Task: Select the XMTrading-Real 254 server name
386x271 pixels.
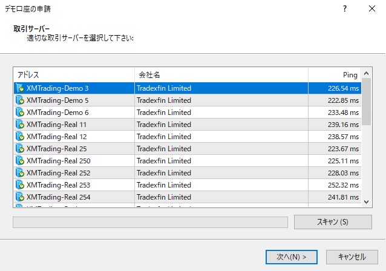Action: coord(58,197)
